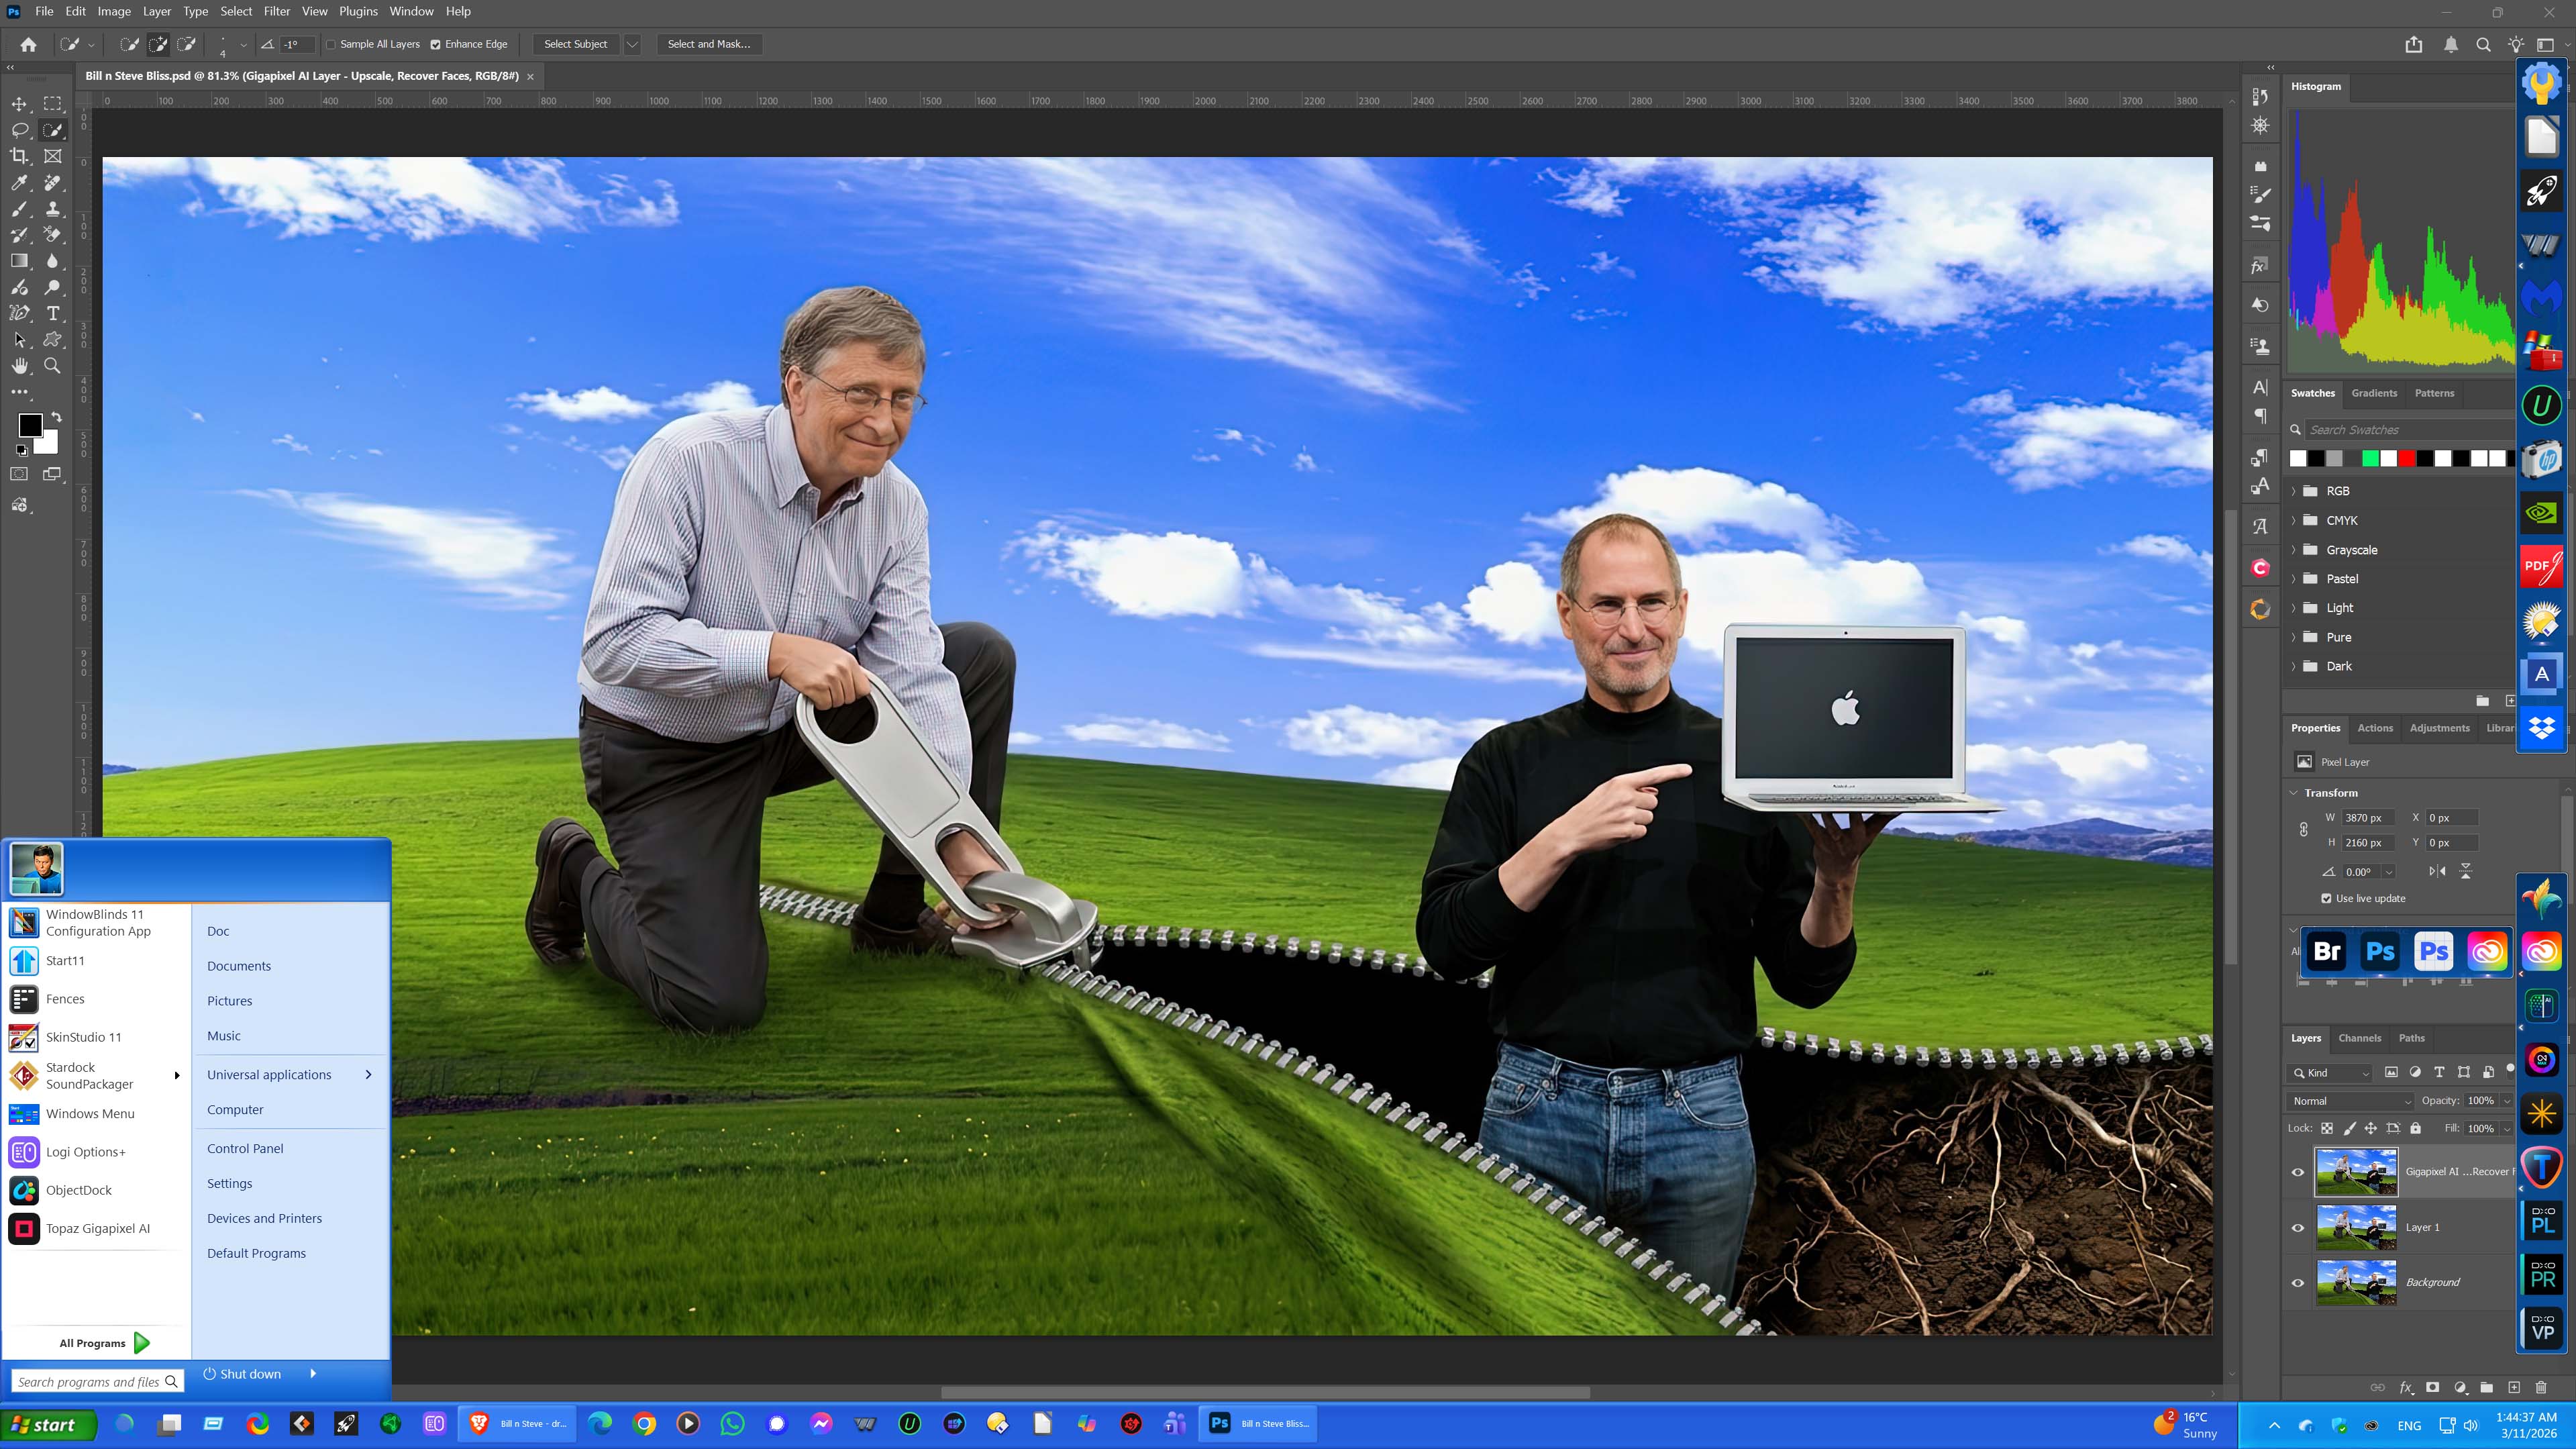Open the search icon in top bar
This screenshot has width=2576, height=1449.
click(2483, 44)
